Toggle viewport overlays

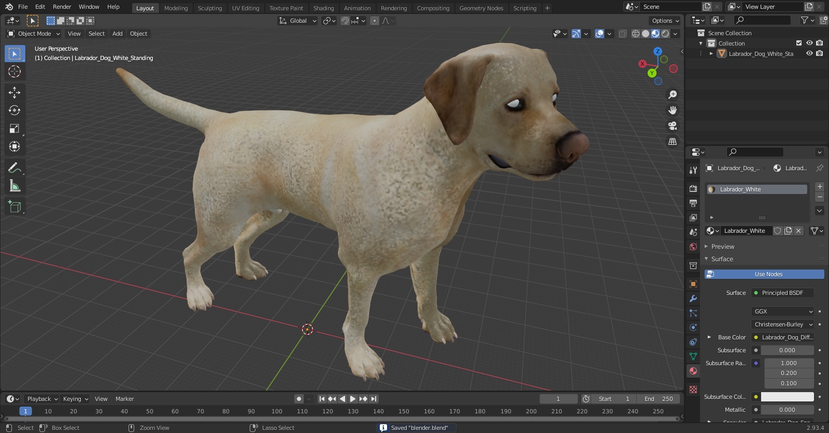[x=599, y=34]
